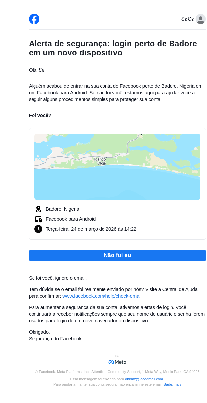Click the Segurança do Facebook signature
Screen dimensions: 207x403
[x=55, y=339]
